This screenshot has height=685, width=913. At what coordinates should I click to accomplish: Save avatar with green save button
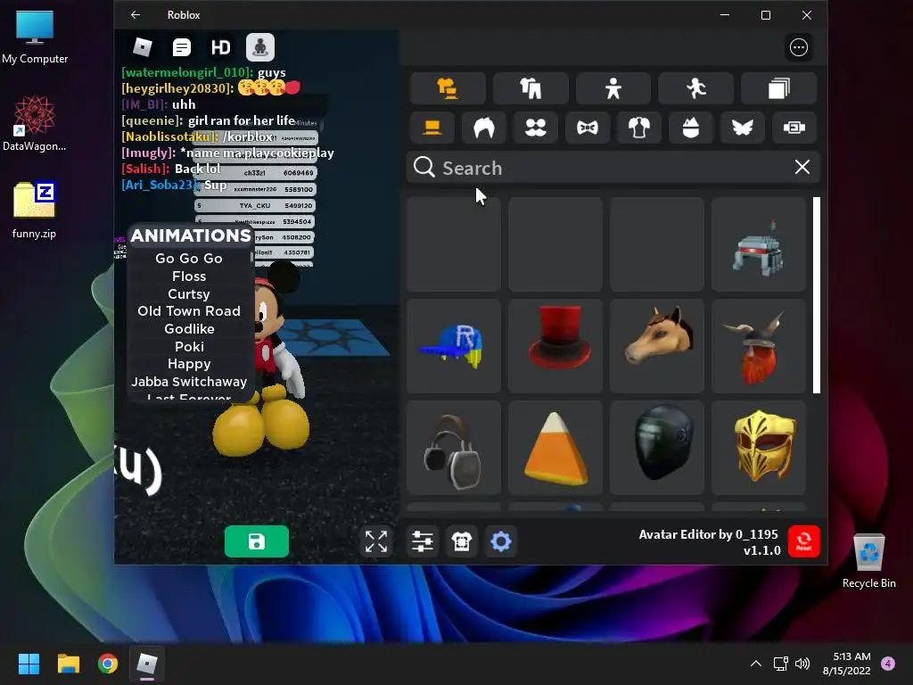coord(257,541)
